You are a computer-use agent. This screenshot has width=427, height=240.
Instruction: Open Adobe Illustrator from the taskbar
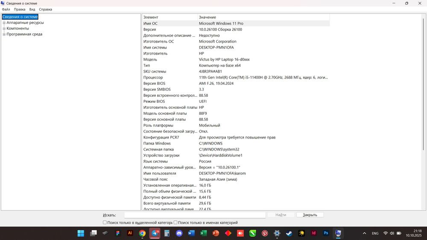130,233
